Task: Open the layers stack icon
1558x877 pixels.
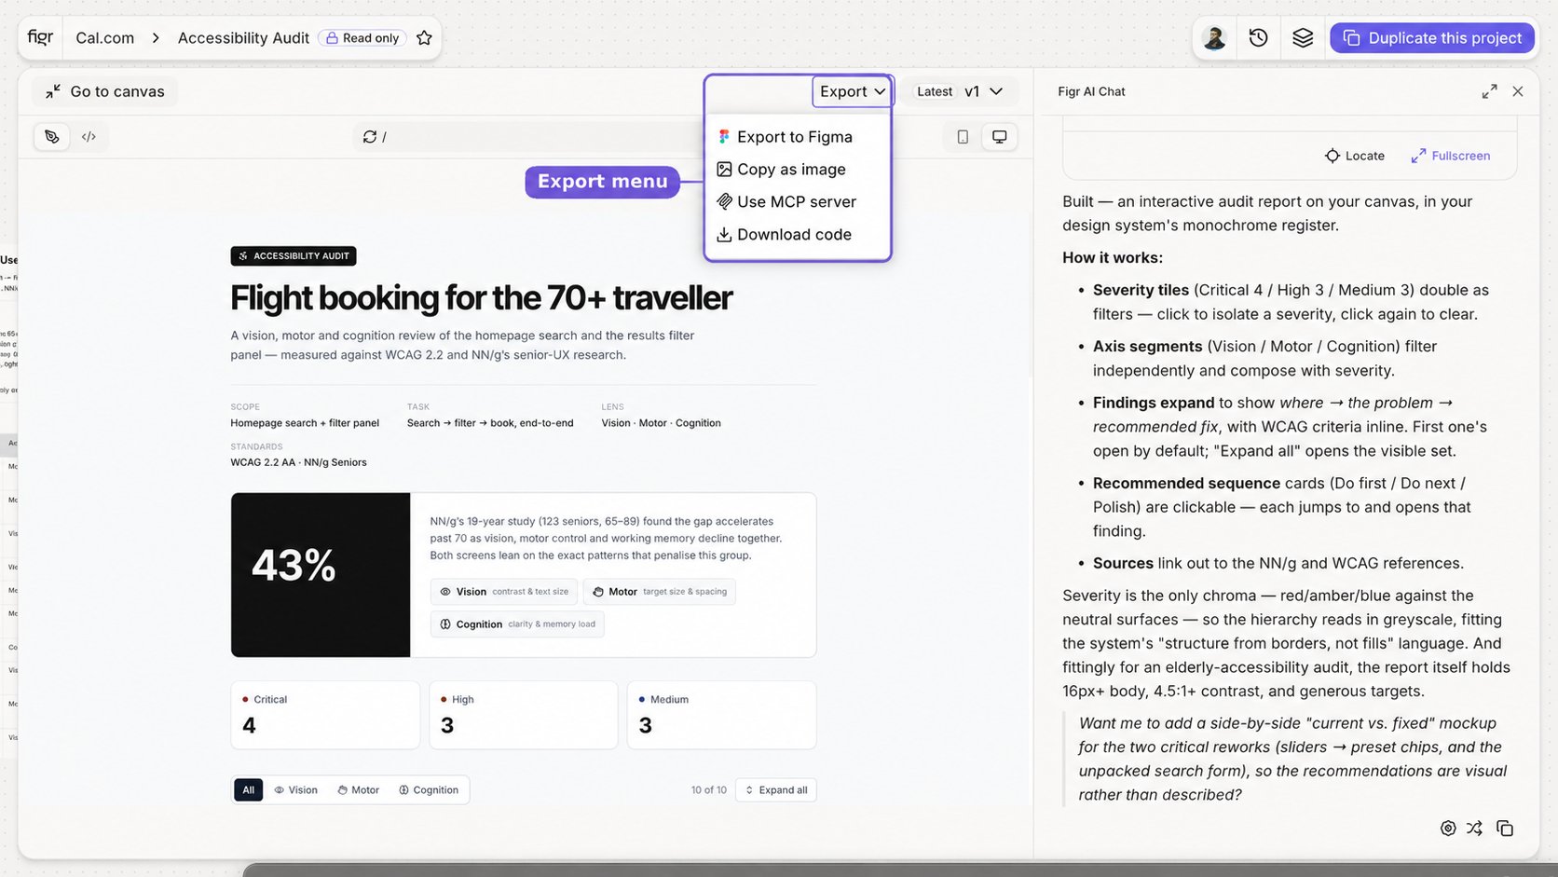Action: click(1303, 38)
